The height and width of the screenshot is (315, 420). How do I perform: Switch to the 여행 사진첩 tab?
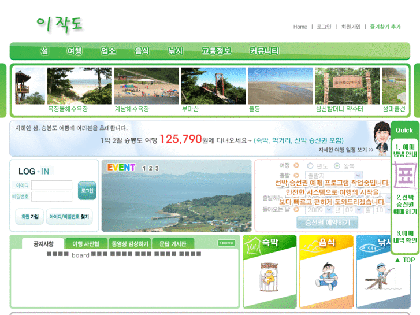click(86, 244)
